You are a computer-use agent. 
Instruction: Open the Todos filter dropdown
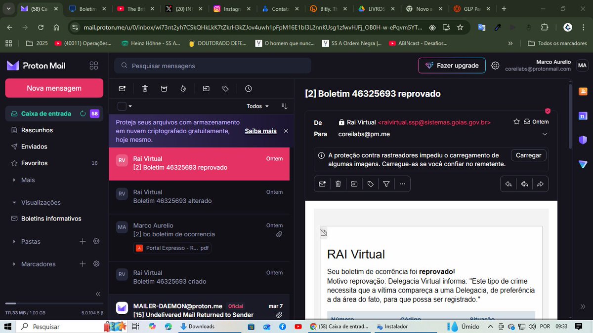point(258,106)
